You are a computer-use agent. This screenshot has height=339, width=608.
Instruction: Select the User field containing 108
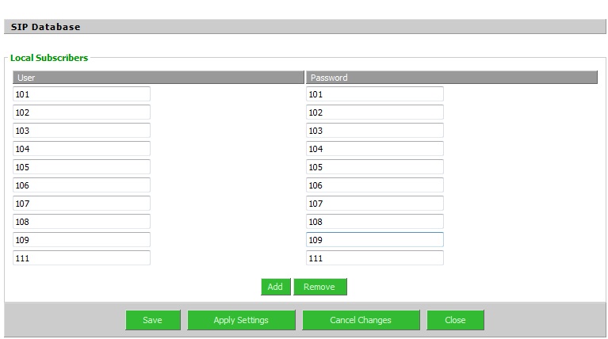click(82, 222)
